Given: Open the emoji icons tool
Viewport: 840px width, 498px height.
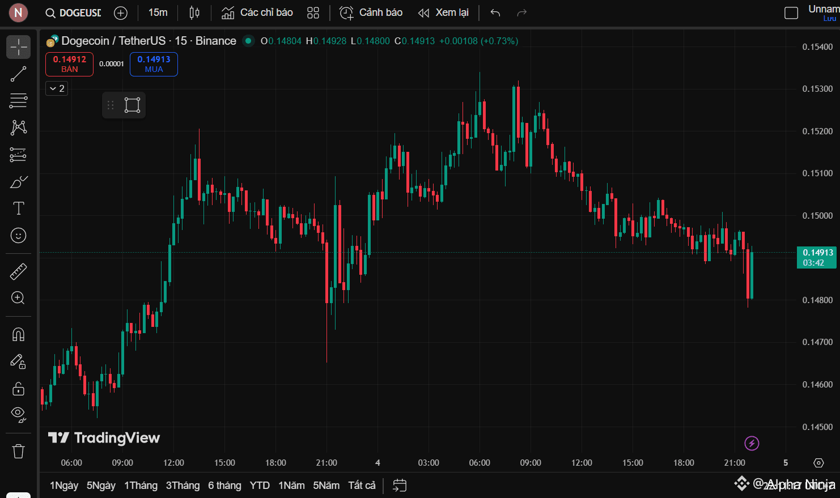Looking at the screenshot, I should [18, 235].
